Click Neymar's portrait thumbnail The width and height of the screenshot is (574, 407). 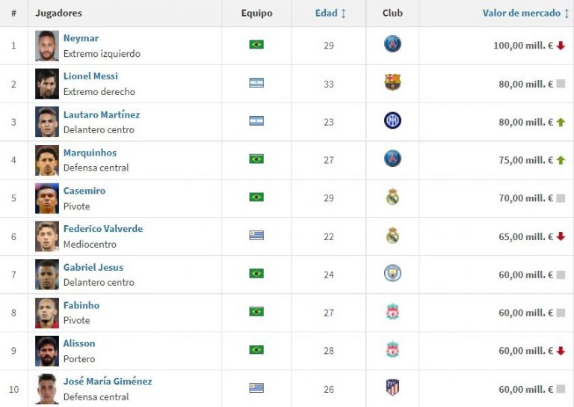point(46,46)
